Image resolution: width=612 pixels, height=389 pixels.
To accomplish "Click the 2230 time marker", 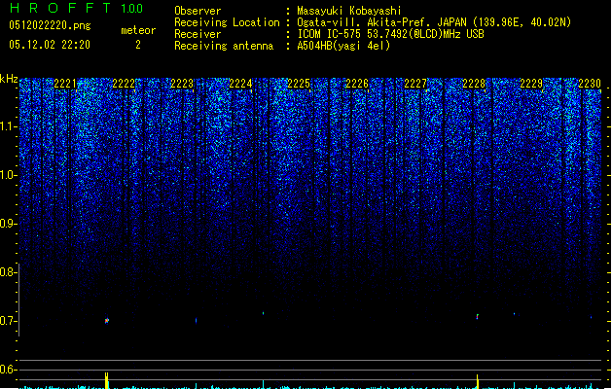I will (590, 84).
